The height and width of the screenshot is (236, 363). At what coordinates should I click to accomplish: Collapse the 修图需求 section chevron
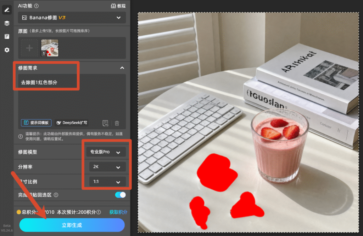122,68
